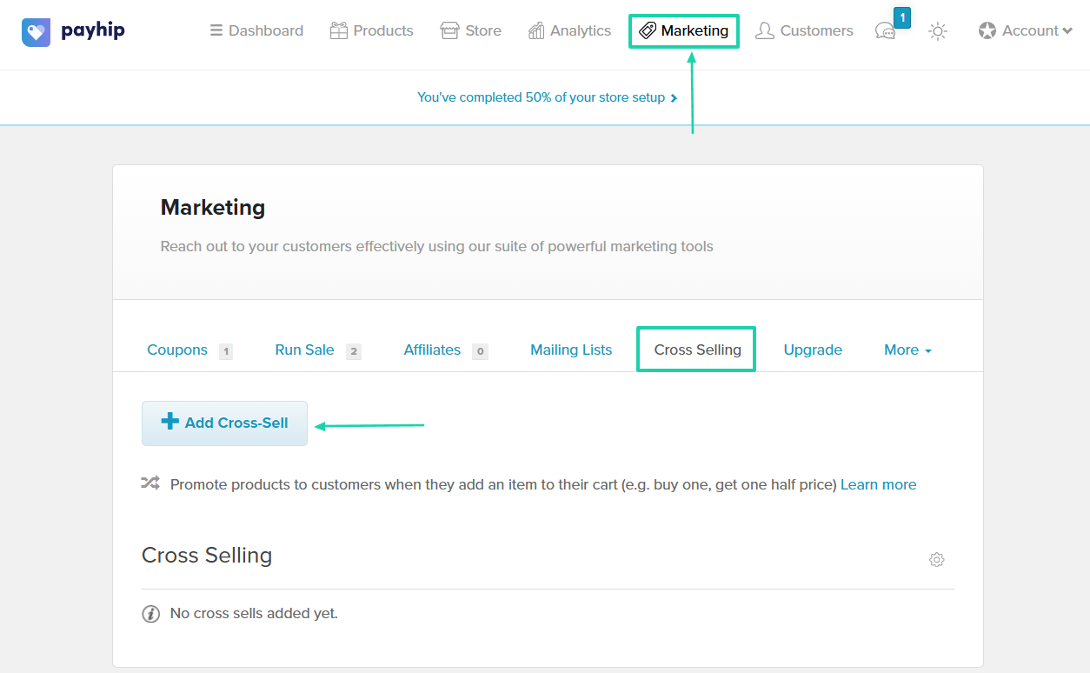The height and width of the screenshot is (673, 1090).
Task: Click the Affiliates count badge 0
Action: [480, 351]
